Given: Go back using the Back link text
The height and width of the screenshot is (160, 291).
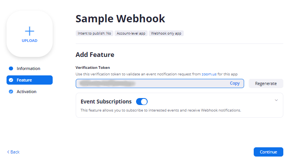Looking at the screenshot, I should [x=15, y=152].
